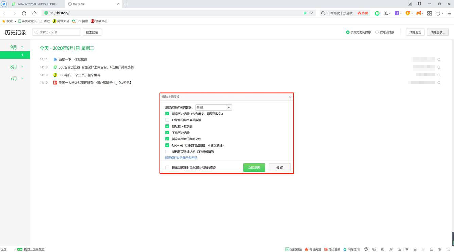Click the magnifier icon in the top search box
The height and width of the screenshot is (252, 454).
pos(323,13)
